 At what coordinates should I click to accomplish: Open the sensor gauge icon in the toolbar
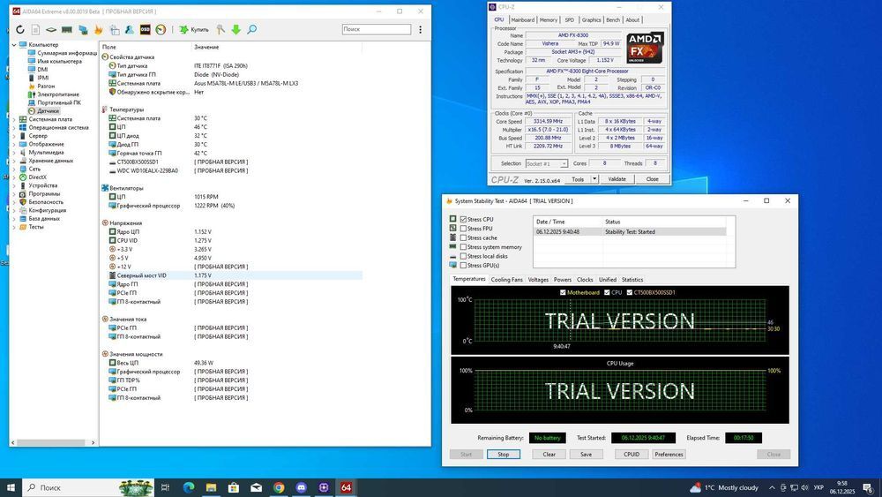click(161, 30)
